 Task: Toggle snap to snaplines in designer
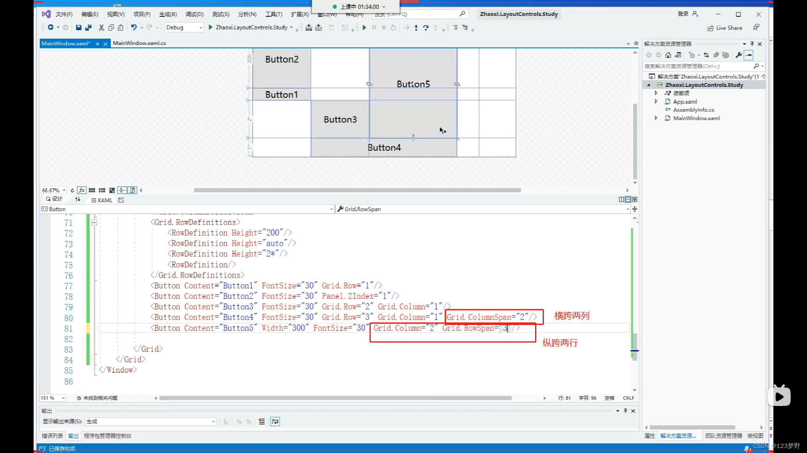(122, 190)
